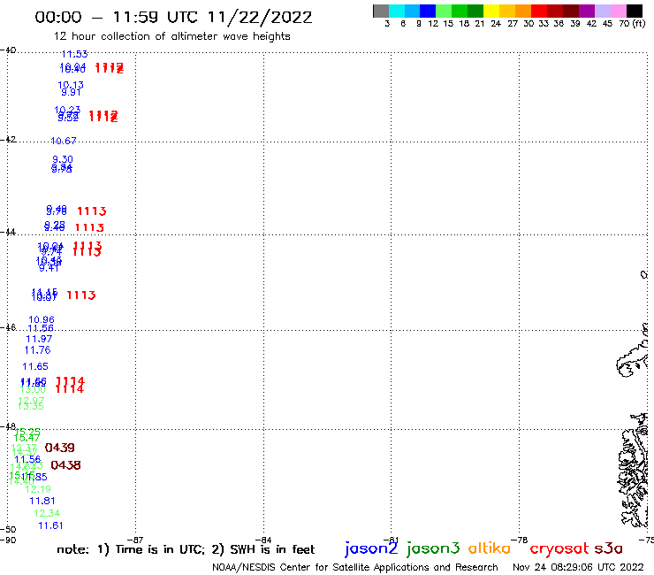Click the '70 (ft)' legend label
Image resolution: width=654 pixels, height=575 pixels.
(632, 24)
